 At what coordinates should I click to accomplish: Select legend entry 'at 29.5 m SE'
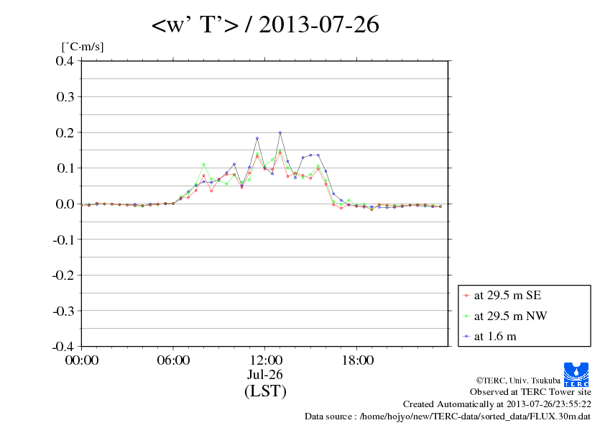tap(507, 296)
